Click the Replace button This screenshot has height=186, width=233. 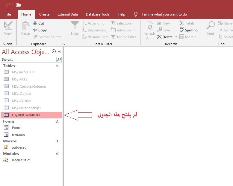pyautogui.click(x=225, y=23)
